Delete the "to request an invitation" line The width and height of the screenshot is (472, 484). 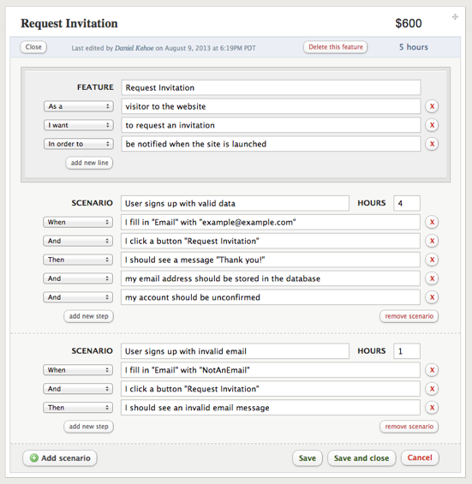(x=432, y=125)
